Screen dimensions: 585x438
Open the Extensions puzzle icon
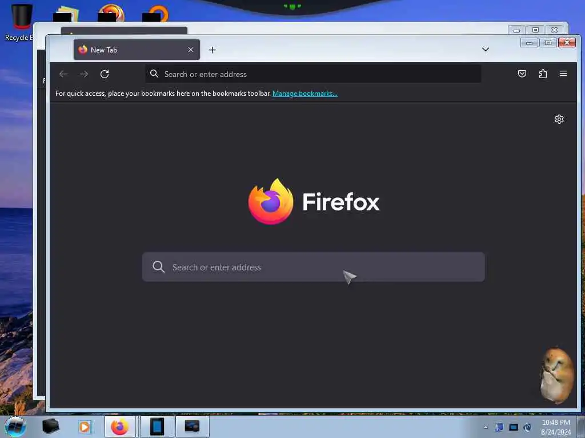pos(543,74)
